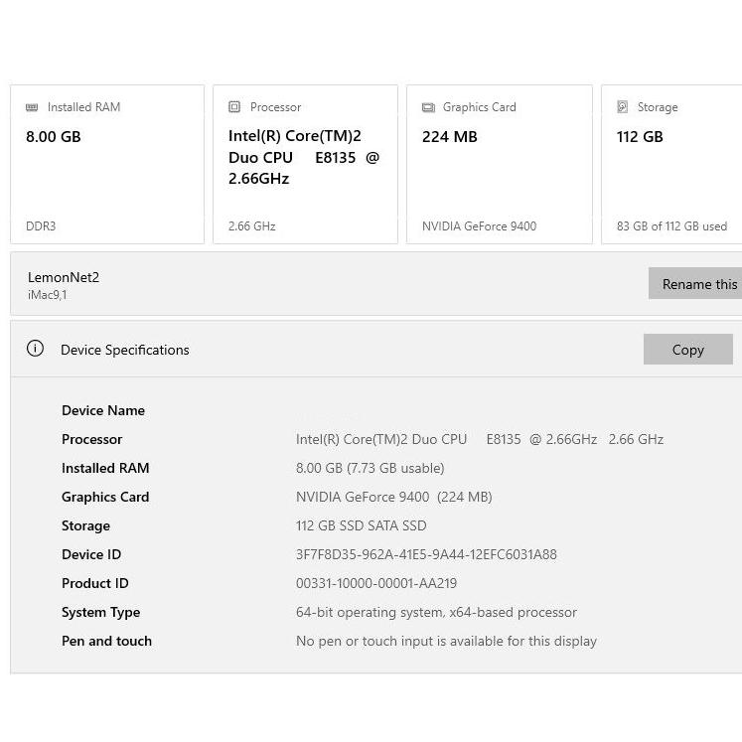
Task: Click the Graphics Card icon
Action: 428,107
